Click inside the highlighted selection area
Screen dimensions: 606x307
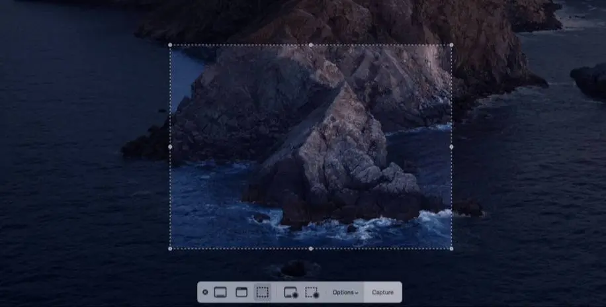(311, 147)
